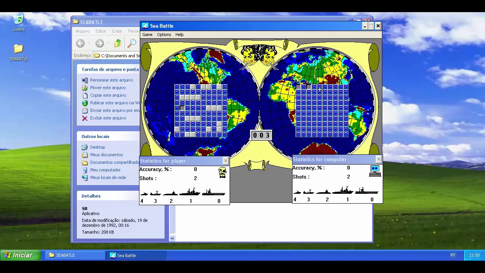Click the Mover este arquivo icon
This screenshot has width=485, height=273.
pos(85,88)
